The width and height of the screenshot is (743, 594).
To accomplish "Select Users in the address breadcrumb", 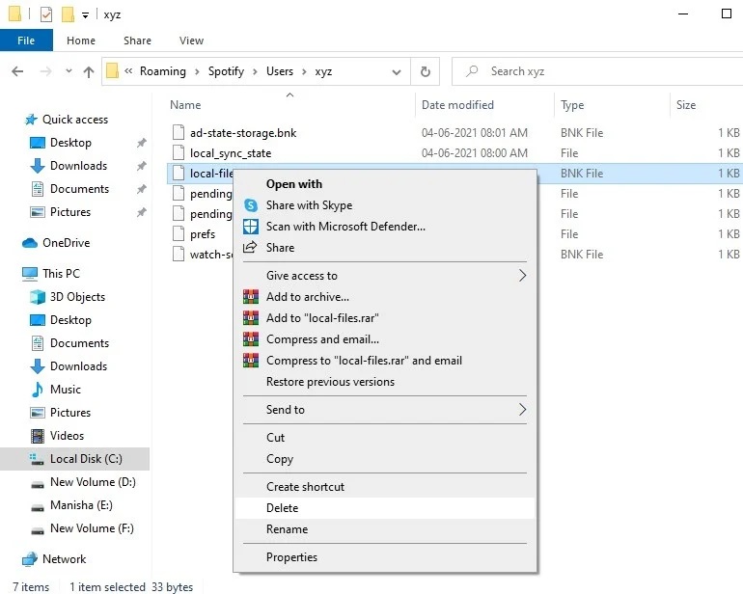I will [280, 71].
